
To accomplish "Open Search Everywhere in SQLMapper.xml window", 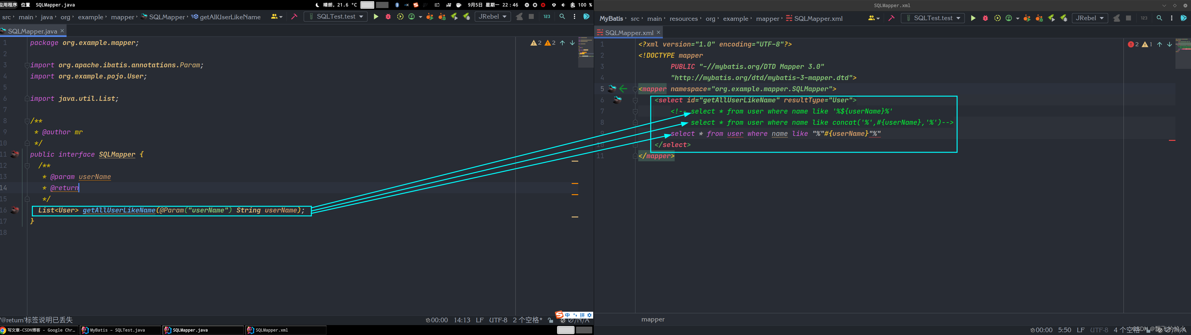I will [x=1160, y=18].
